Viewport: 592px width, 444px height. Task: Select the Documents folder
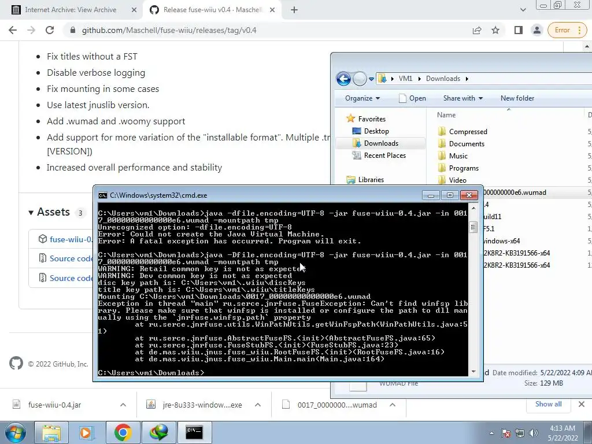click(x=467, y=143)
